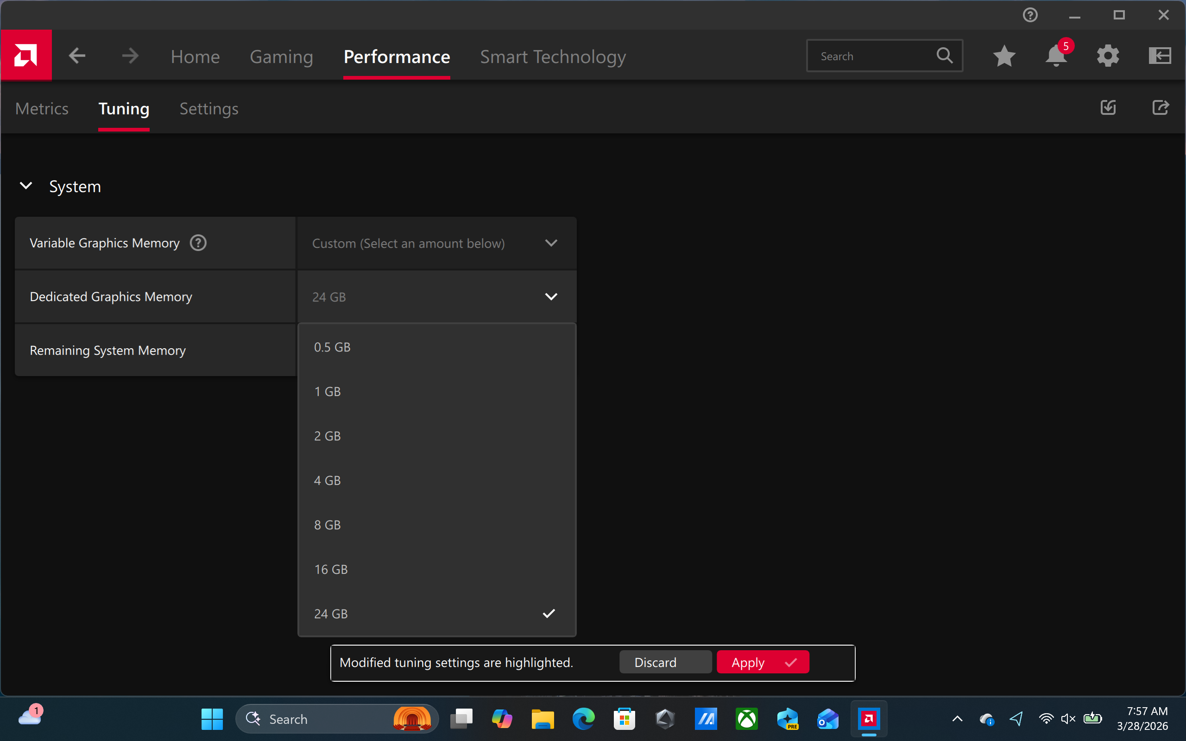Click the import tuning profile icon

tap(1107, 108)
